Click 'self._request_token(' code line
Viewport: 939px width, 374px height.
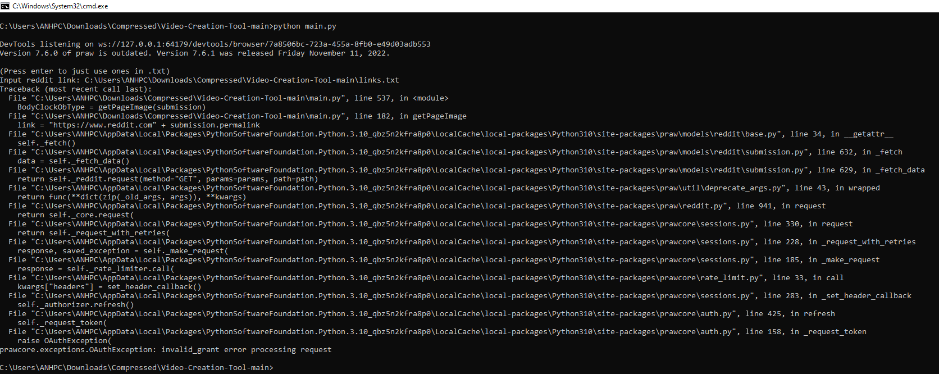pos(62,323)
